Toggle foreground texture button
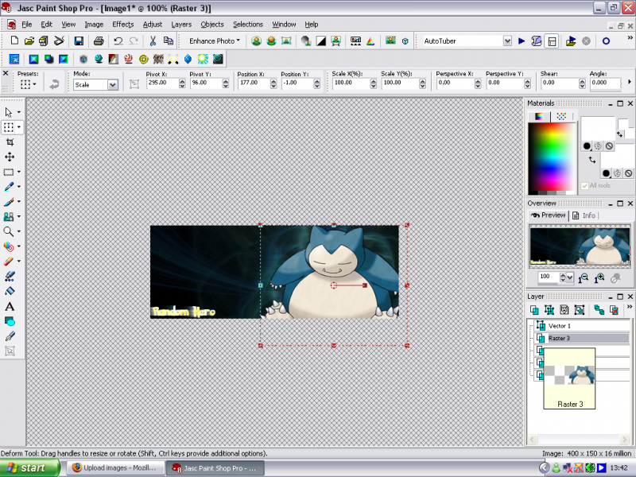636x477 pixels. point(598,146)
